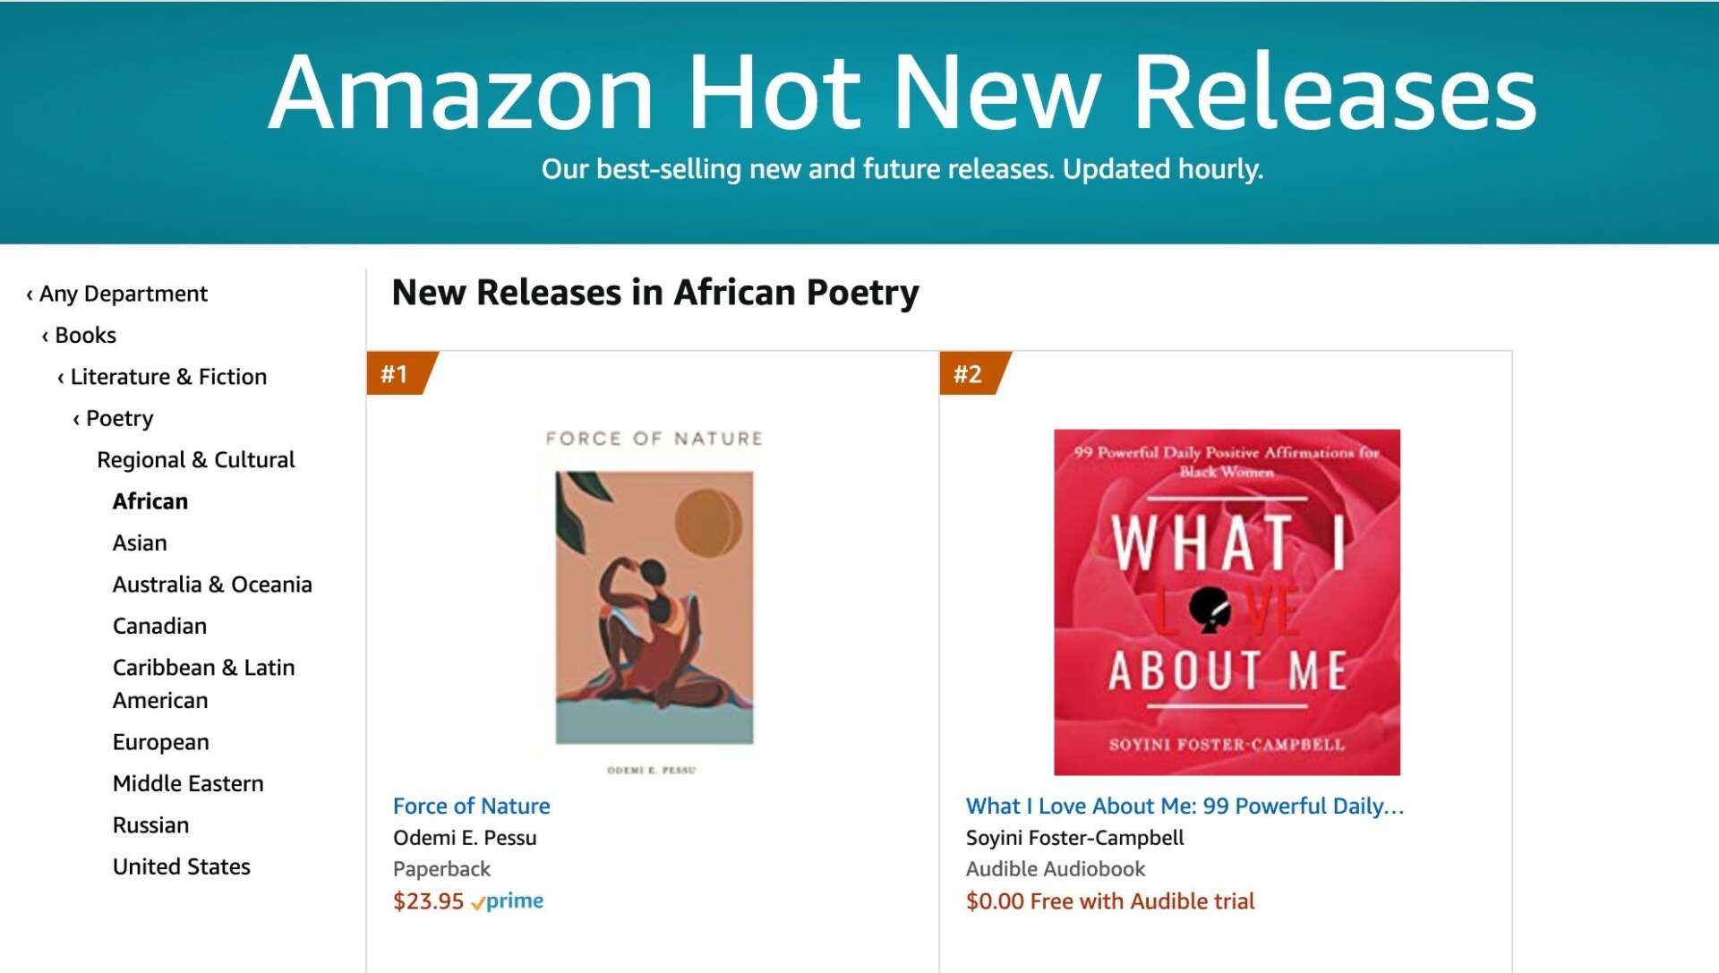This screenshot has width=1719, height=973.
Task: Click What I Love About Me title link
Action: (1184, 806)
